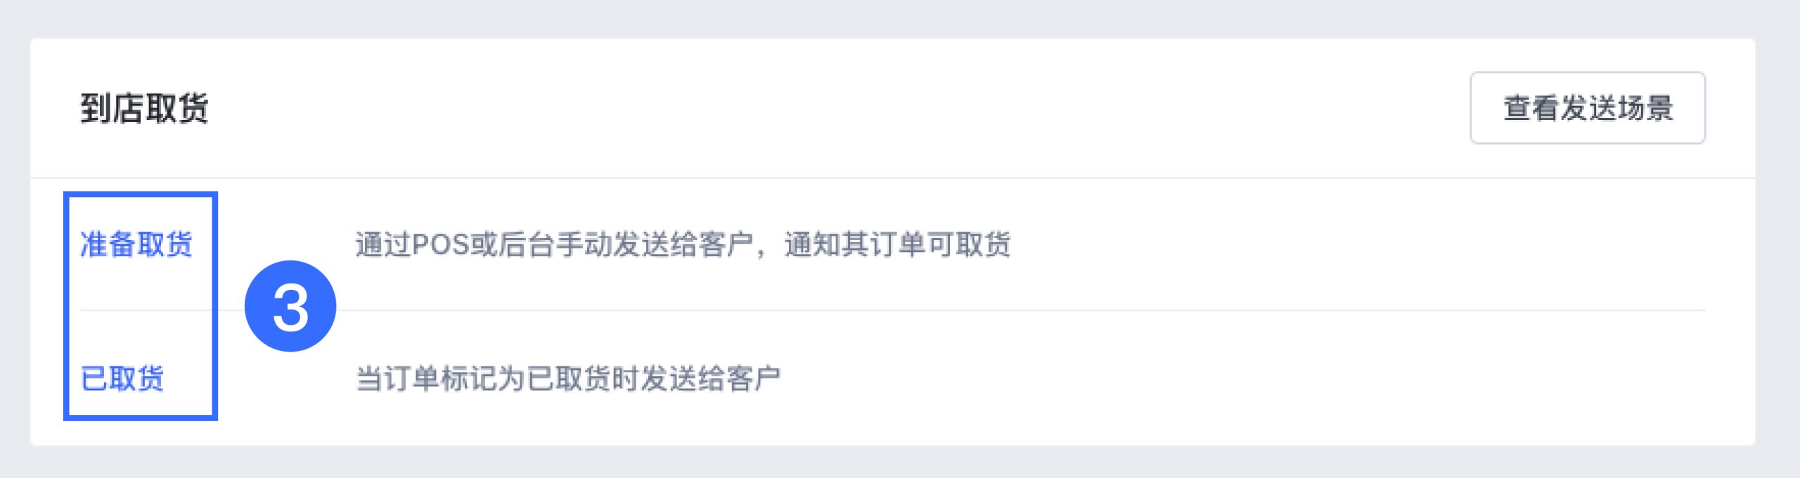Edit the picked-up 已取货 template
This screenshot has width=1800, height=478.
pyautogui.click(x=122, y=378)
